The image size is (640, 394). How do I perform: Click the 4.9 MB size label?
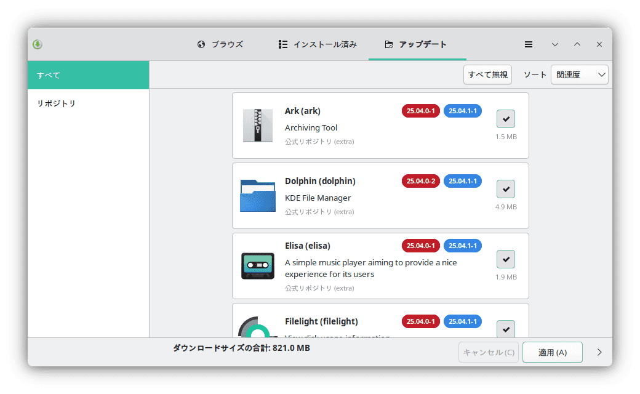506,207
